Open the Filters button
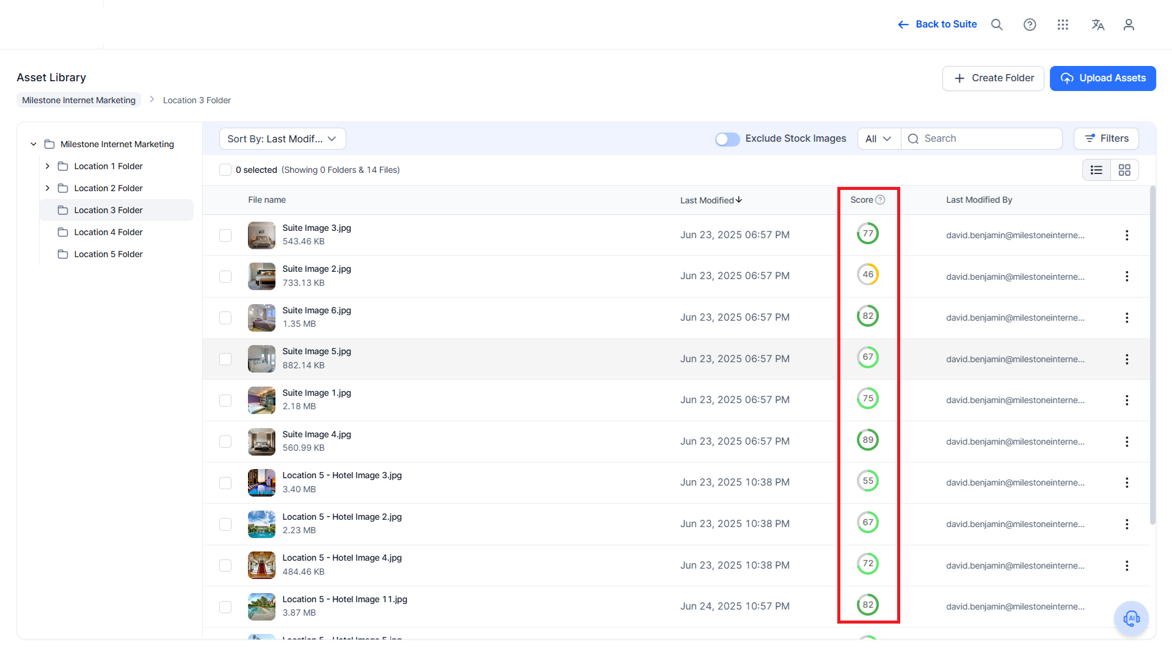 1106,139
